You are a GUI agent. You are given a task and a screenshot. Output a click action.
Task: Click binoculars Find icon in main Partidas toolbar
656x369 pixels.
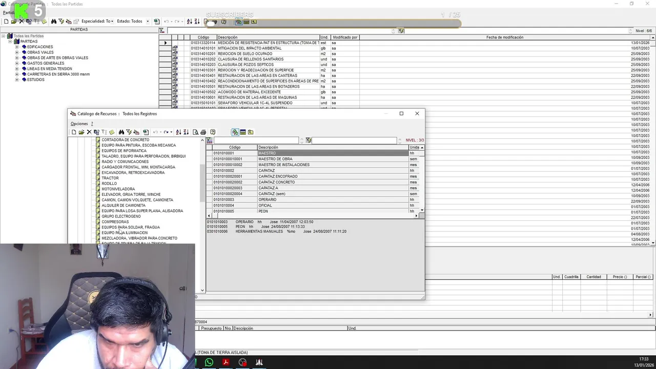54,22
